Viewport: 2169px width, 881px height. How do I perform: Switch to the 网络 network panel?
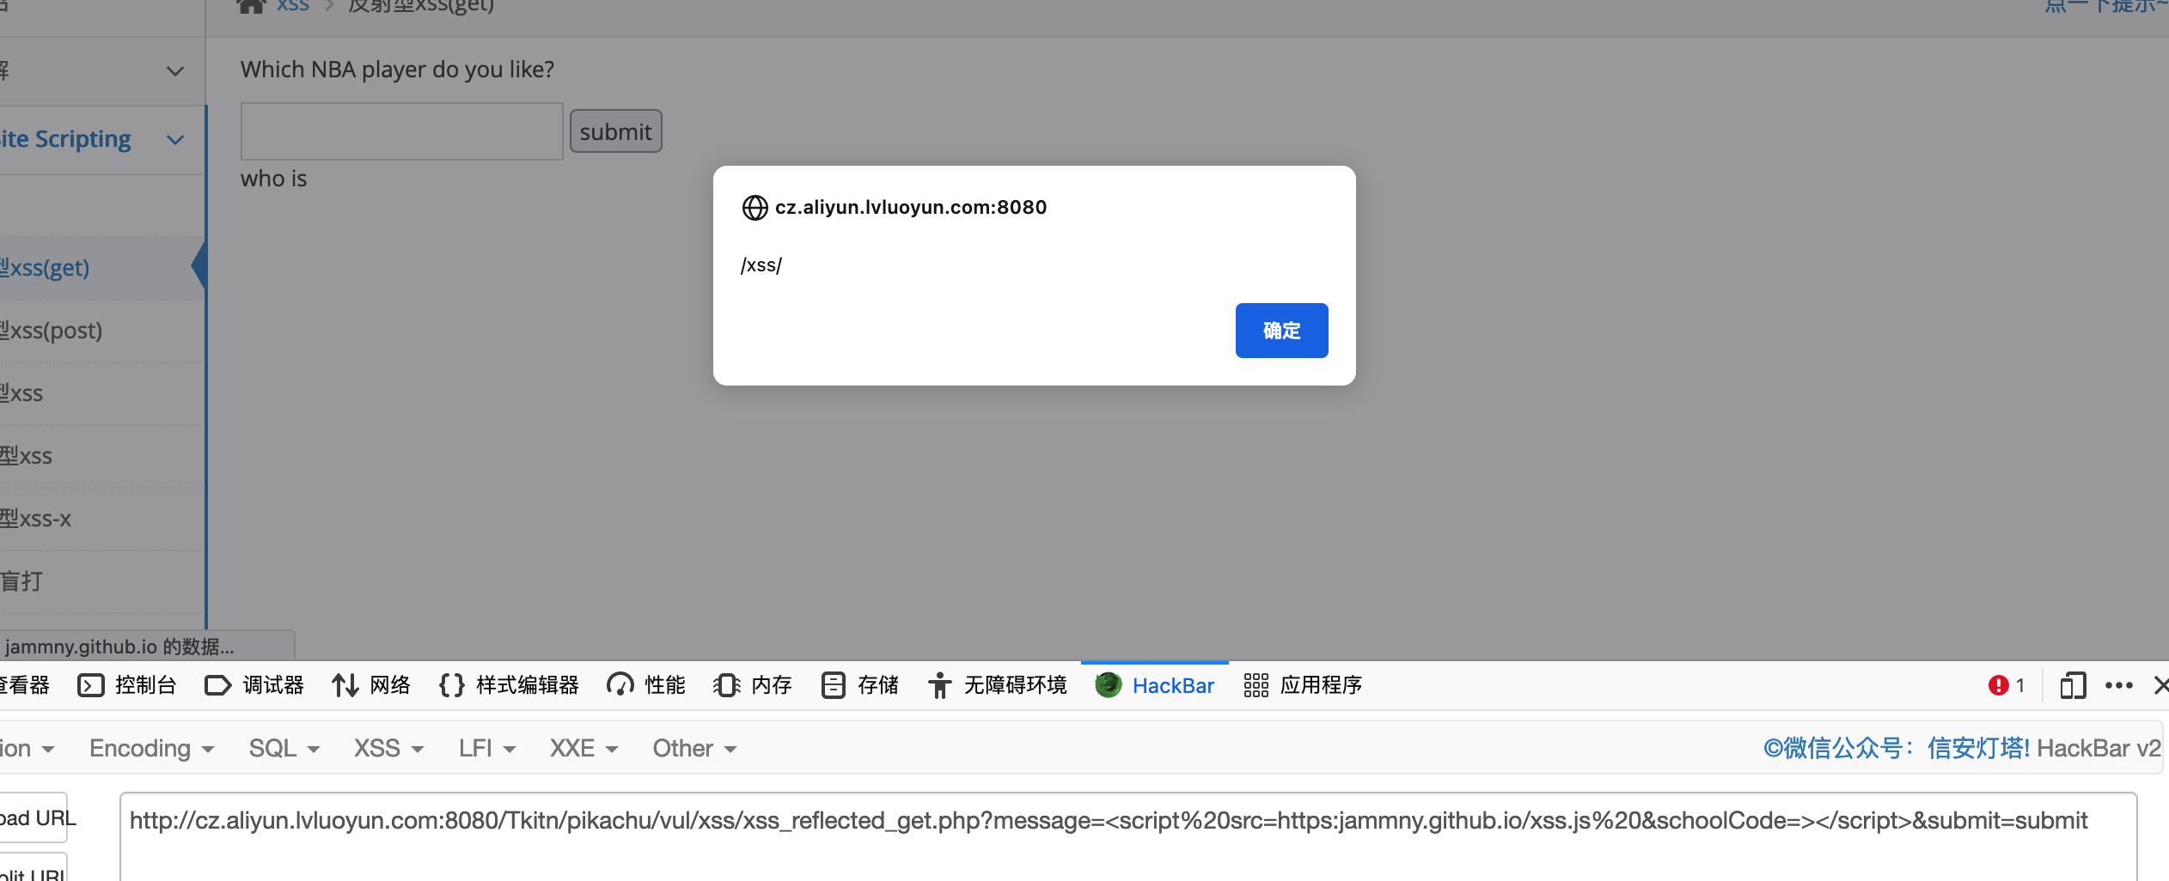(371, 685)
